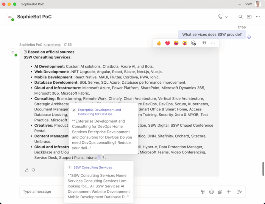Open more reactions picker
265x204 pixels.
[x=193, y=43]
